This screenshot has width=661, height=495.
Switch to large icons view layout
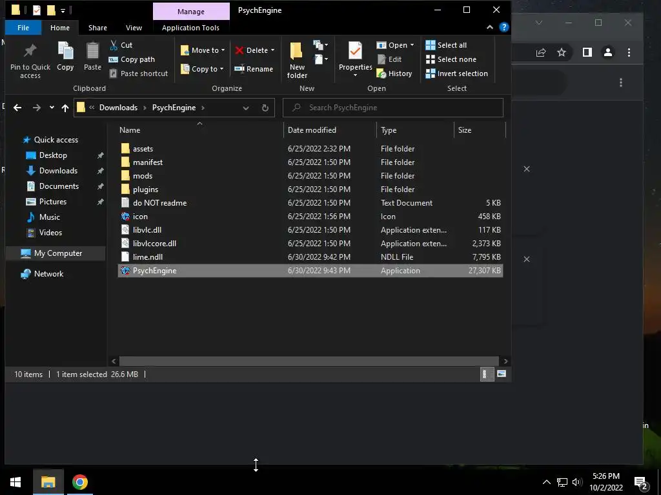coord(502,374)
